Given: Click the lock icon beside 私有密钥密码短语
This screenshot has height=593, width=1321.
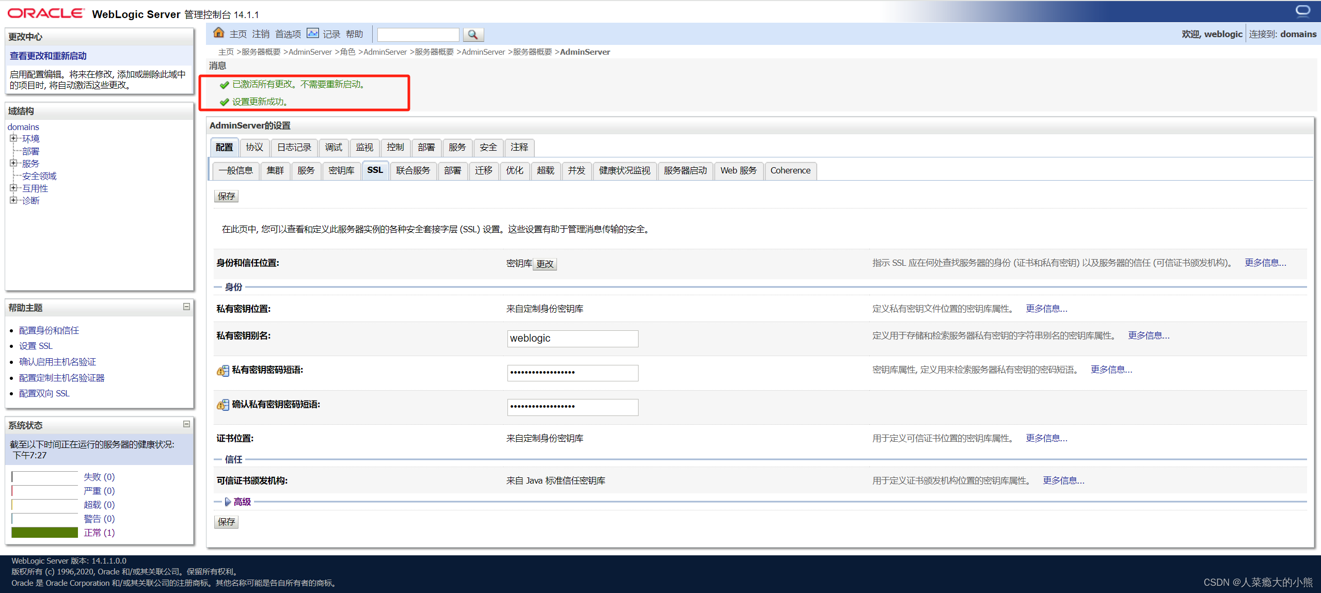Looking at the screenshot, I should click(222, 371).
